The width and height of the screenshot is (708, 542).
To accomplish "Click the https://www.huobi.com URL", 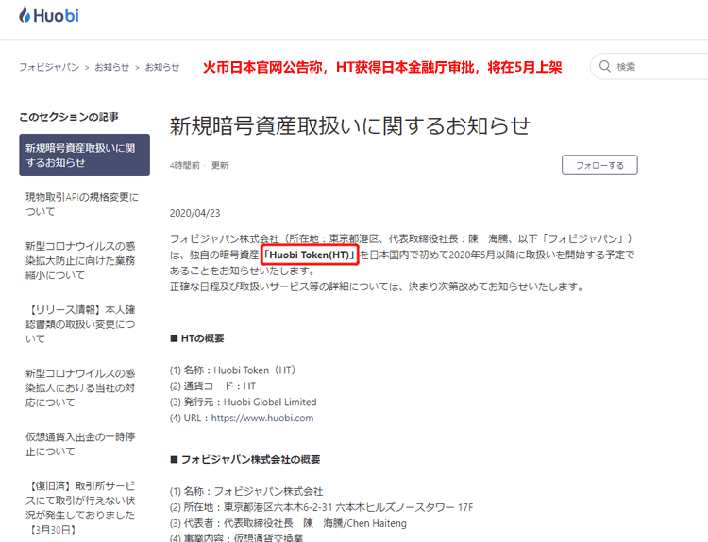I will (262, 418).
